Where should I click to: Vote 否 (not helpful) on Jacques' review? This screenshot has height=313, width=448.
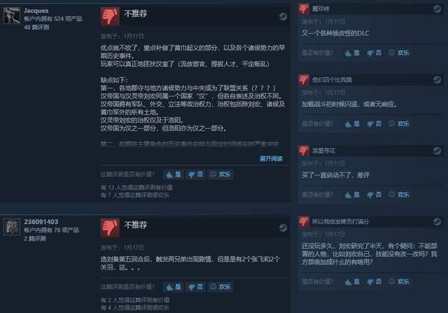coord(196,174)
